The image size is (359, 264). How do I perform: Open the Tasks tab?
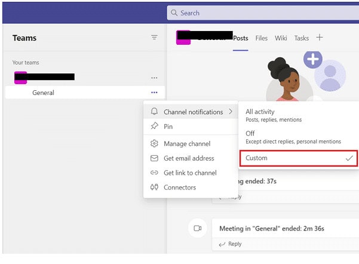tap(301, 38)
